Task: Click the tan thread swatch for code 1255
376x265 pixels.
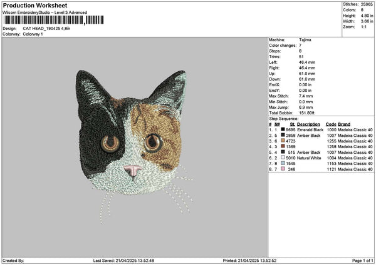Action: pyautogui.click(x=283, y=141)
